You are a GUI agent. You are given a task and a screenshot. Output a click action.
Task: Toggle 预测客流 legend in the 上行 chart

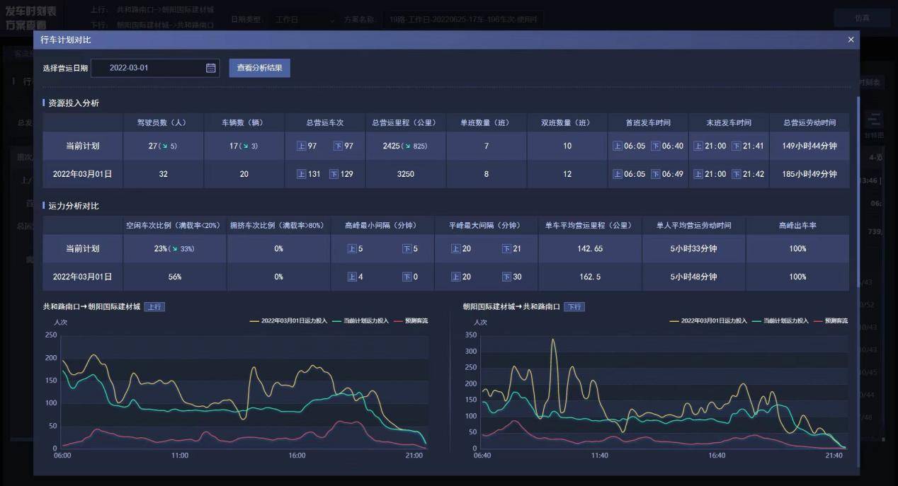pyautogui.click(x=416, y=321)
